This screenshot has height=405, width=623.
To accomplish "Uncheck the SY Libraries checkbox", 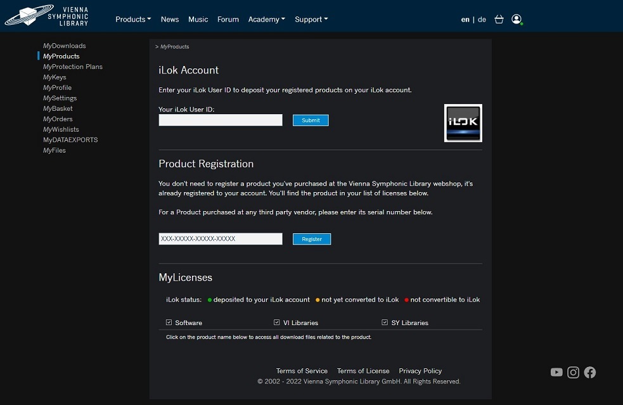I will click(x=385, y=322).
